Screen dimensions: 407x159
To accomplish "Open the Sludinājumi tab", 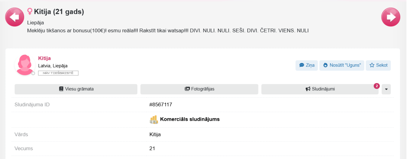I will 320,89.
